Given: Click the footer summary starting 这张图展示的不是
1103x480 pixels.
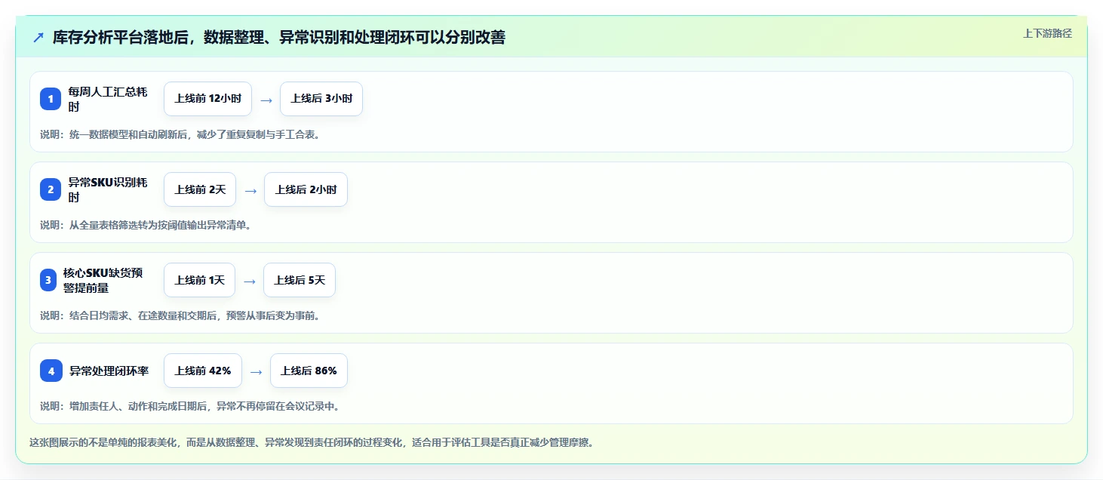Looking at the screenshot, I should [x=312, y=442].
